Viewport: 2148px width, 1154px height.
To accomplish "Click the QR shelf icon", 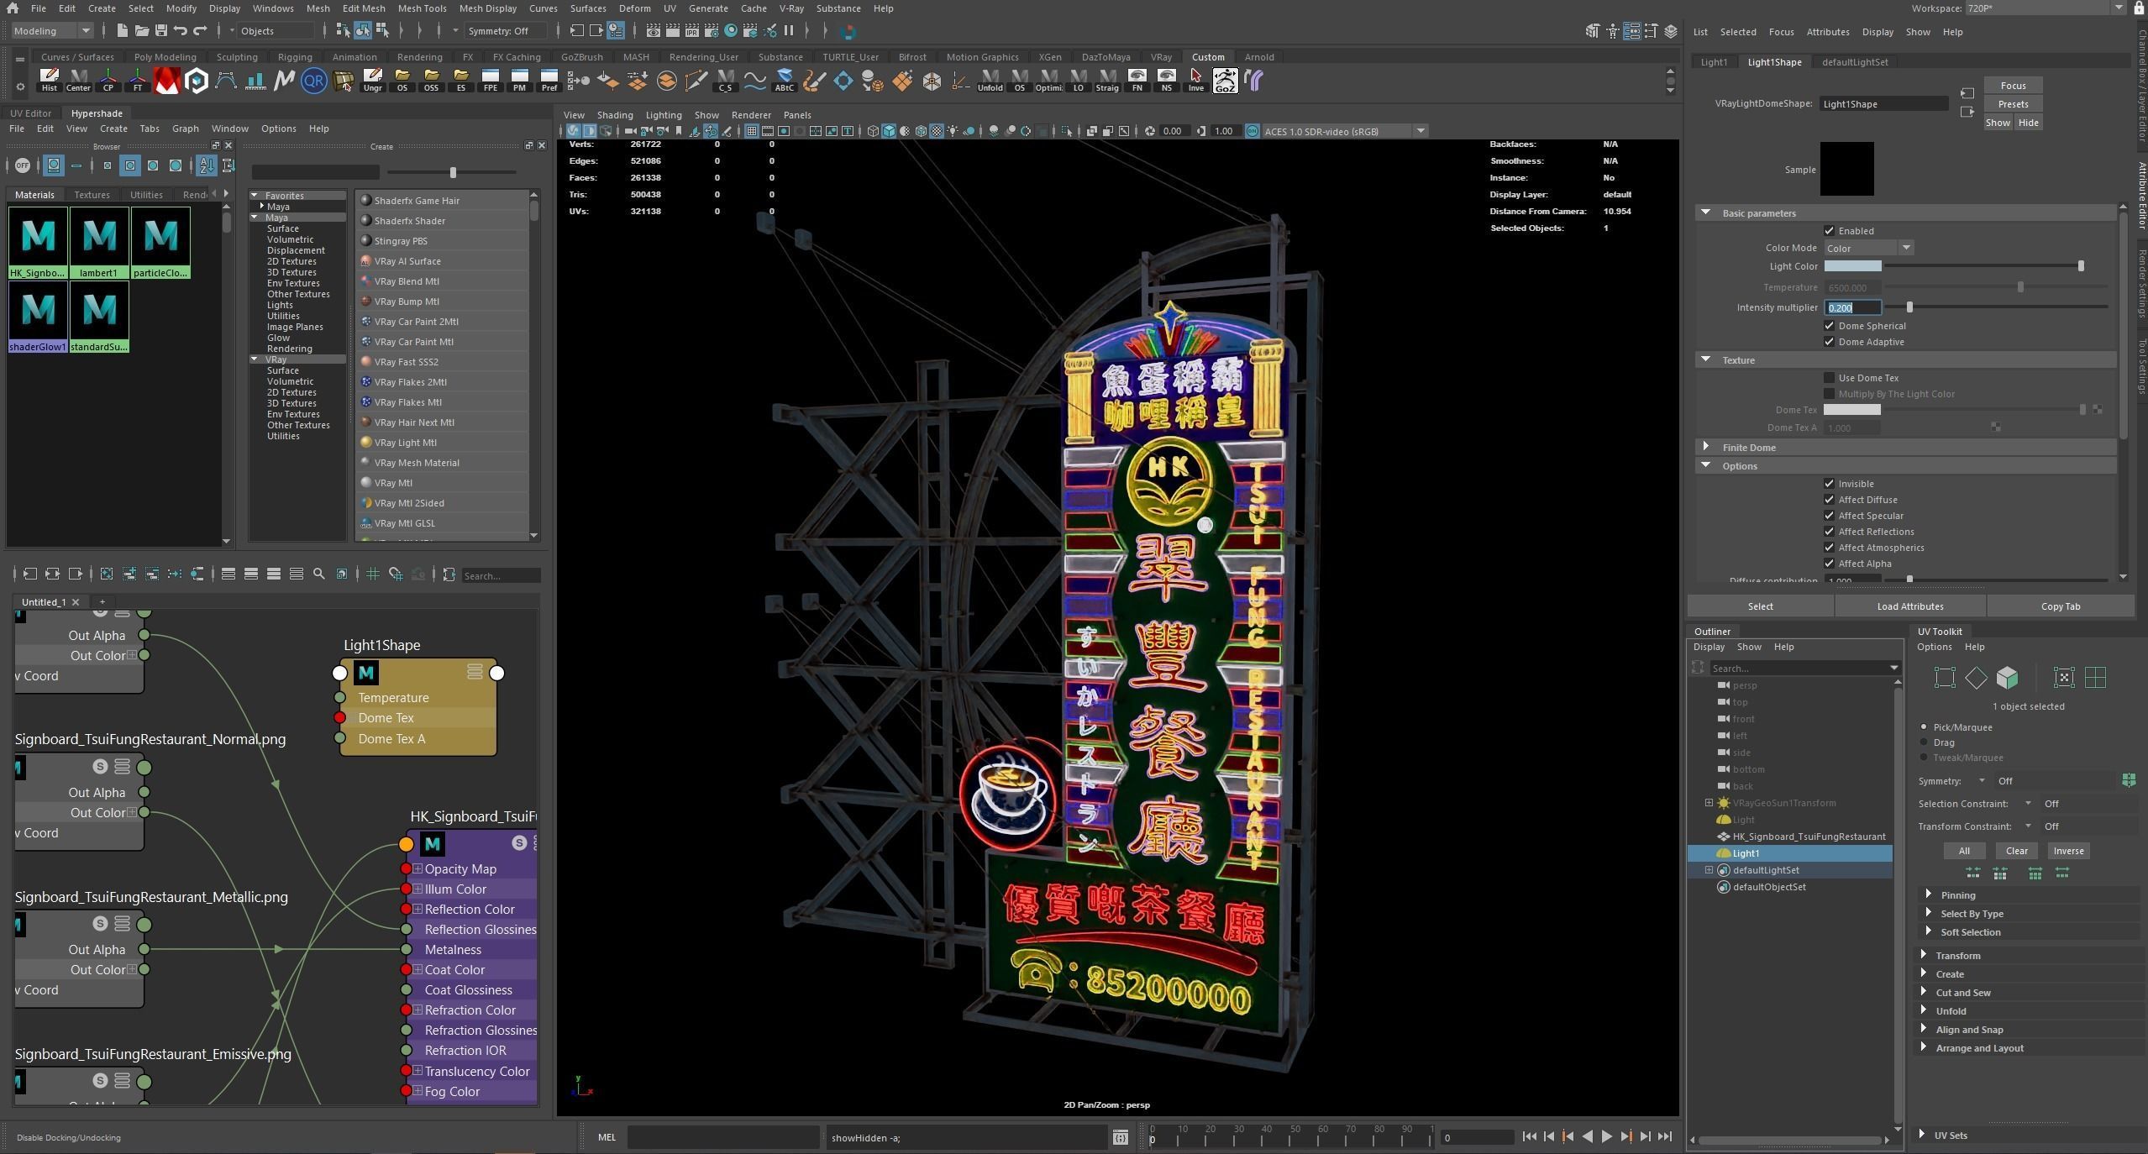I will [x=313, y=81].
